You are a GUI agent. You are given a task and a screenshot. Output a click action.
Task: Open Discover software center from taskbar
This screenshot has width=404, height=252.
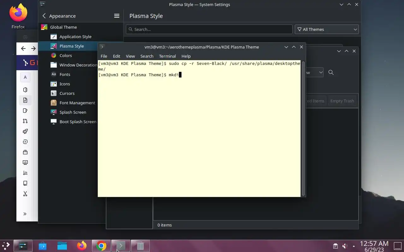point(43,246)
